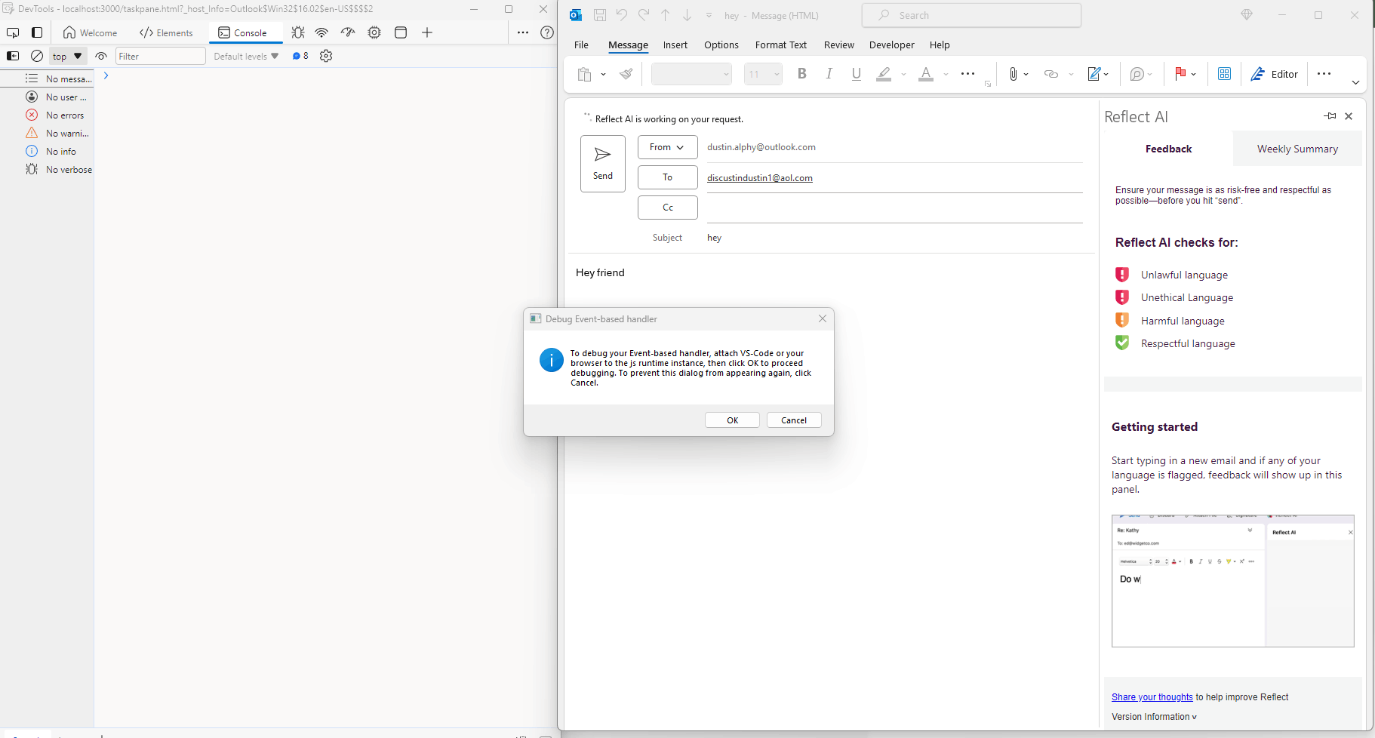This screenshot has height=738, width=1375.
Task: Open the Editor tool in the ribbon
Action: tap(1274, 74)
